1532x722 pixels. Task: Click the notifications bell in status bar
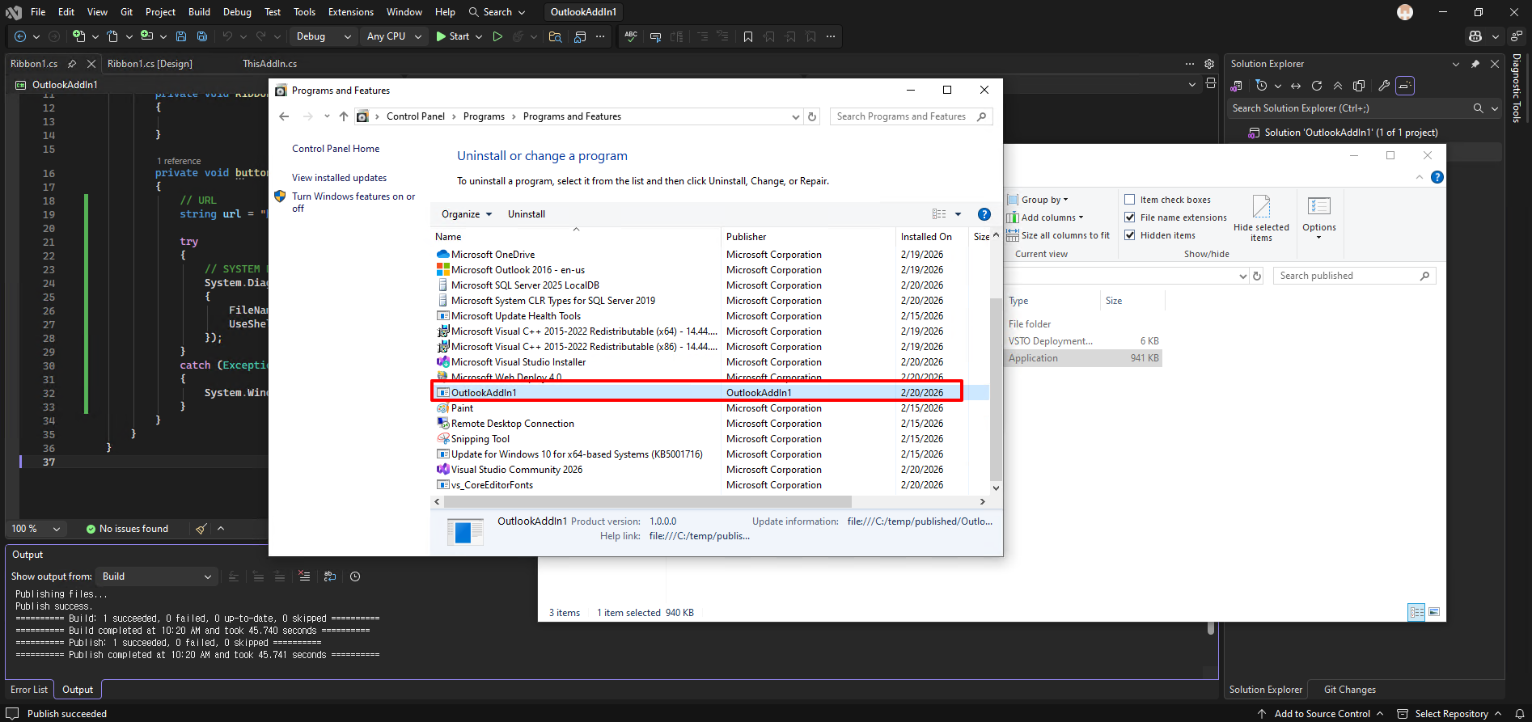point(1519,714)
